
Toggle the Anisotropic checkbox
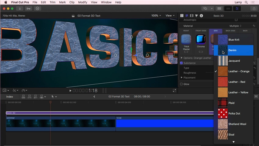[236, 20]
